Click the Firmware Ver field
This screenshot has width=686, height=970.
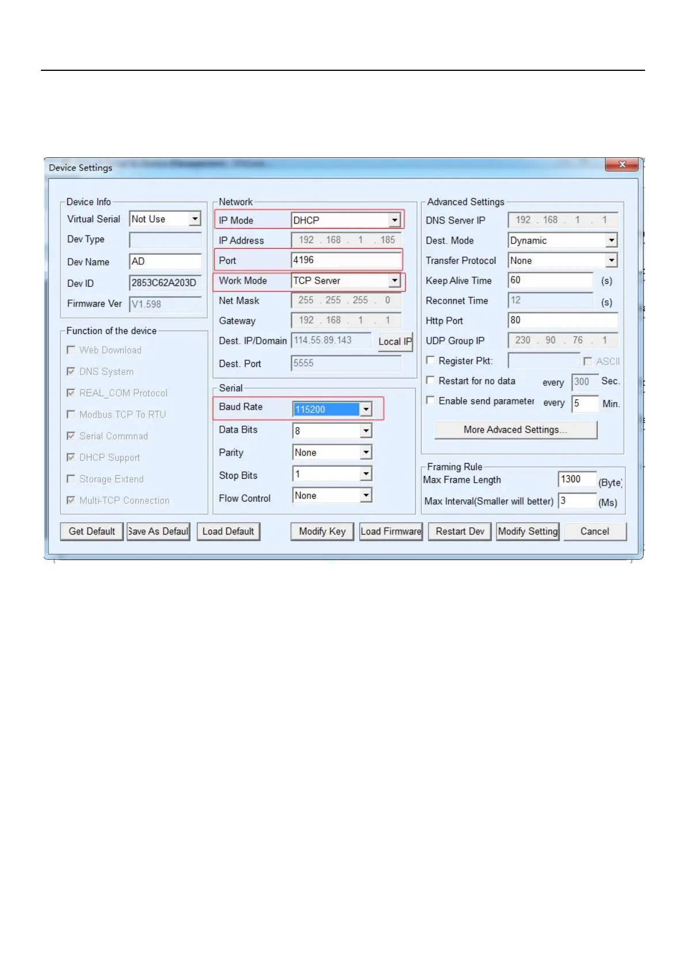point(165,304)
